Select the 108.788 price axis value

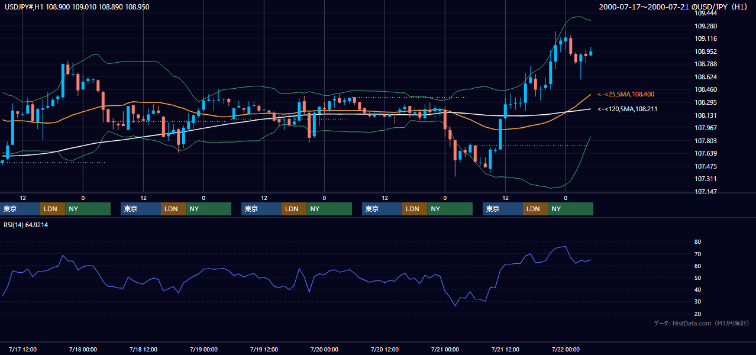tap(706, 64)
